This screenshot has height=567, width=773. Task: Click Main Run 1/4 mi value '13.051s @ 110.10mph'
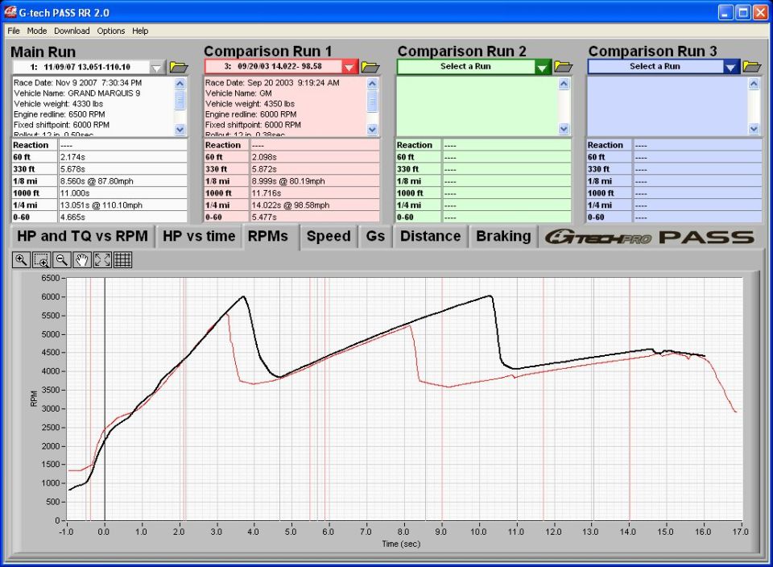tap(101, 205)
